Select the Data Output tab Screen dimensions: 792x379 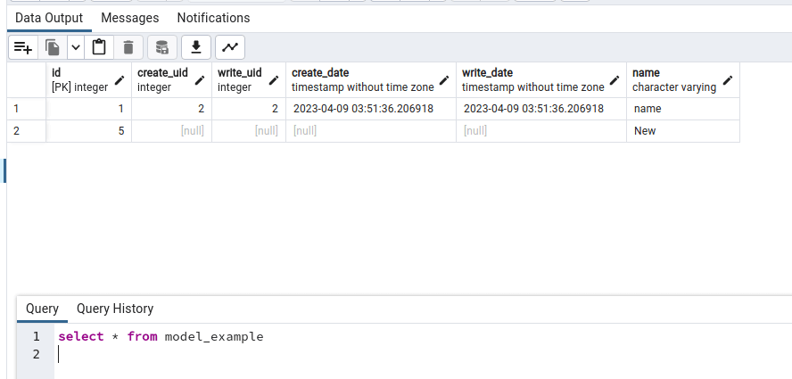[49, 18]
